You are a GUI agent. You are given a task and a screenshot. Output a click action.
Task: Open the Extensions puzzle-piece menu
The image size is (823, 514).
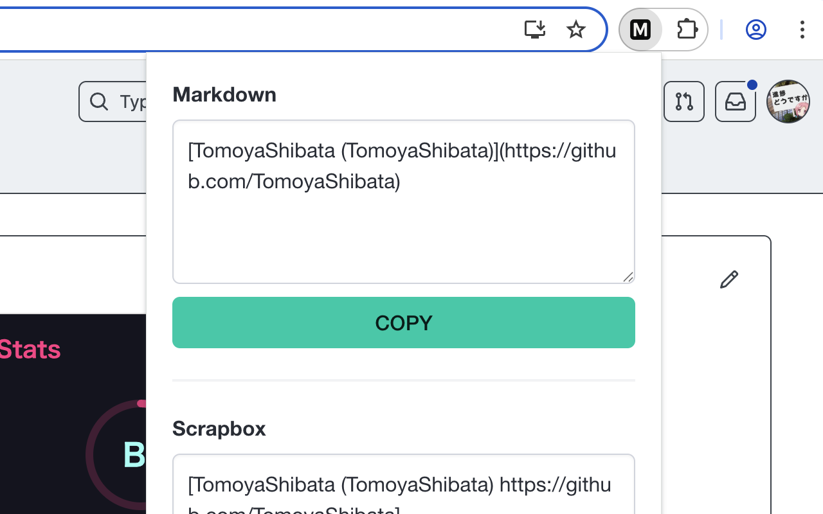(x=687, y=30)
